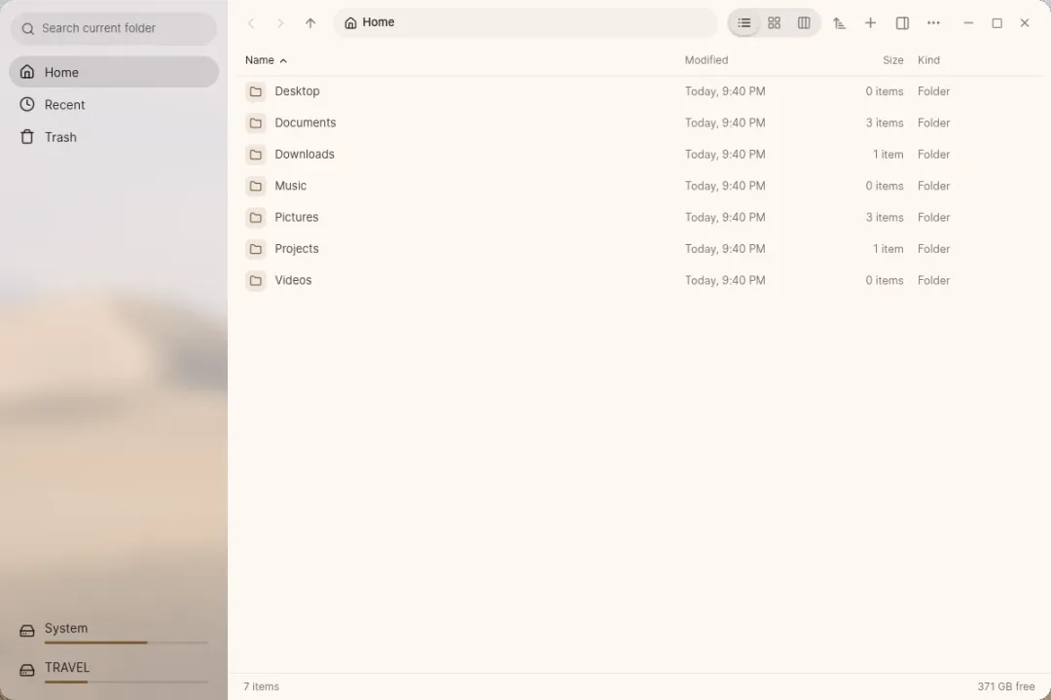Click the Home house icon in sidebar
Image resolution: width=1051 pixels, height=700 pixels.
27,72
